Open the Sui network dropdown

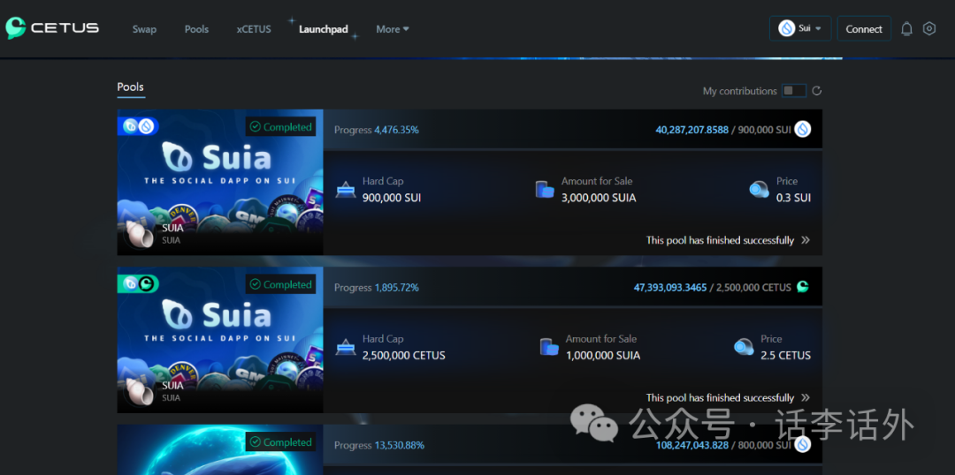click(800, 28)
